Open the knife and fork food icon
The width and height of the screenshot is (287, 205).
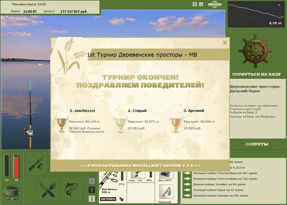pyautogui.click(x=48, y=190)
